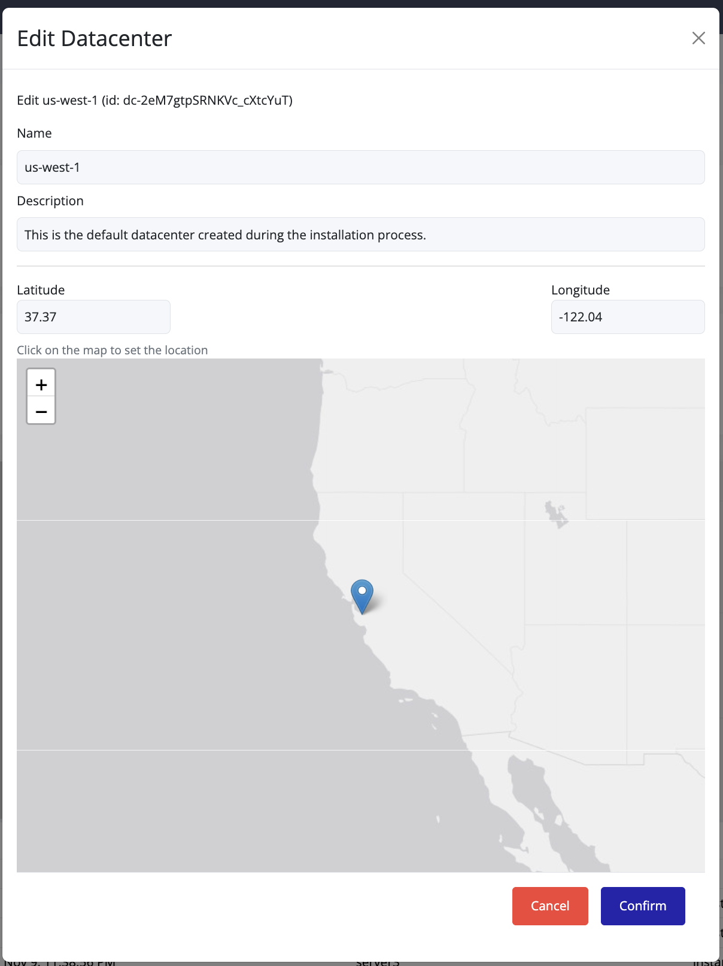
Task: Select the Longitude value field
Action: (x=627, y=317)
